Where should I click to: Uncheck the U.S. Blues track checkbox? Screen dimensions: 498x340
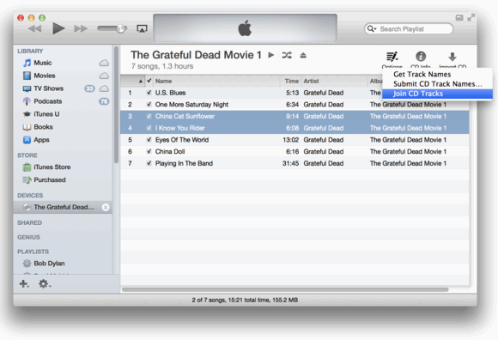(149, 93)
